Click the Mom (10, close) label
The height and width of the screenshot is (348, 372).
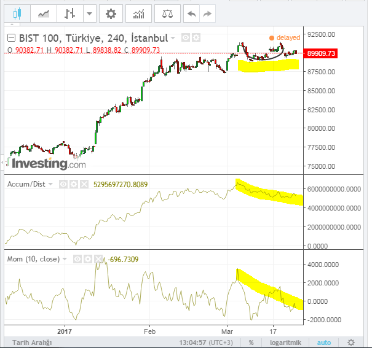tap(33, 259)
